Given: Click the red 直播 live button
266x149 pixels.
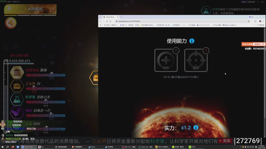Looking at the screenshot, I should (x=225, y=141).
